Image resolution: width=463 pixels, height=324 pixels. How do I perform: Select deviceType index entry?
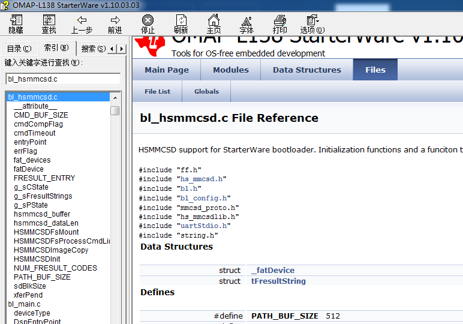[x=32, y=313]
